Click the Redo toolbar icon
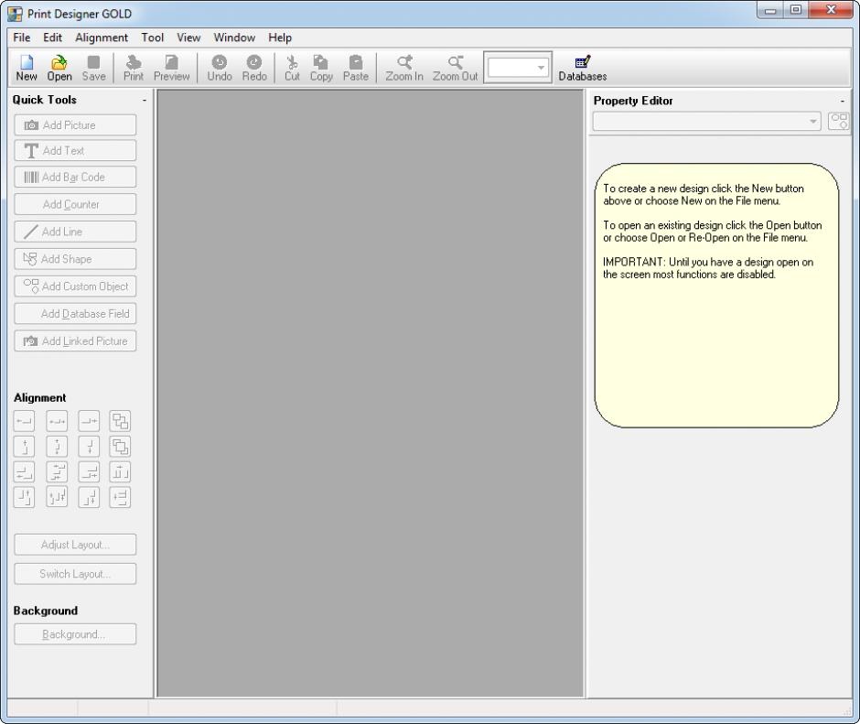This screenshot has height=724, width=860. [x=254, y=68]
